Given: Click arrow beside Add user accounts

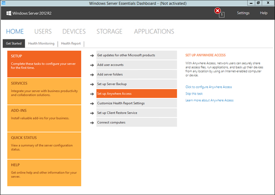Looking at the screenshot, I should click(x=92, y=65).
